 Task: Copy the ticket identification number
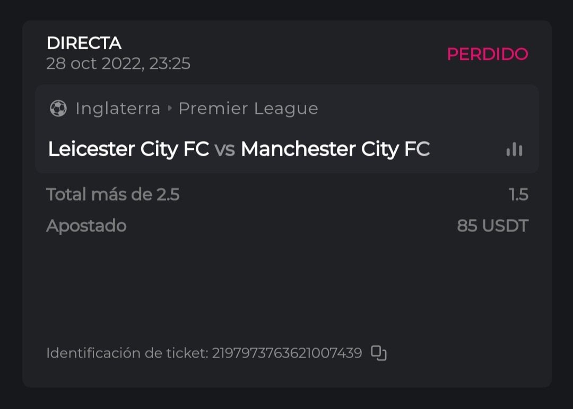pos(378,353)
